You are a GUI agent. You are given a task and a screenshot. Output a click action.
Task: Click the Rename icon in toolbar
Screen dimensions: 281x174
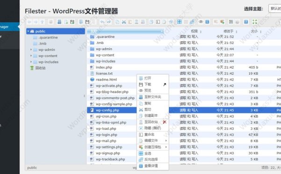[158, 22]
